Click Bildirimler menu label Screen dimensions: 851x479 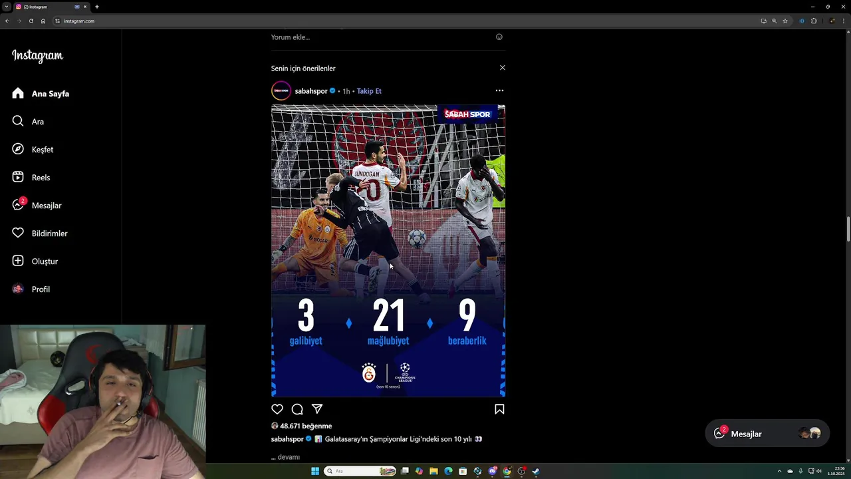coord(50,234)
